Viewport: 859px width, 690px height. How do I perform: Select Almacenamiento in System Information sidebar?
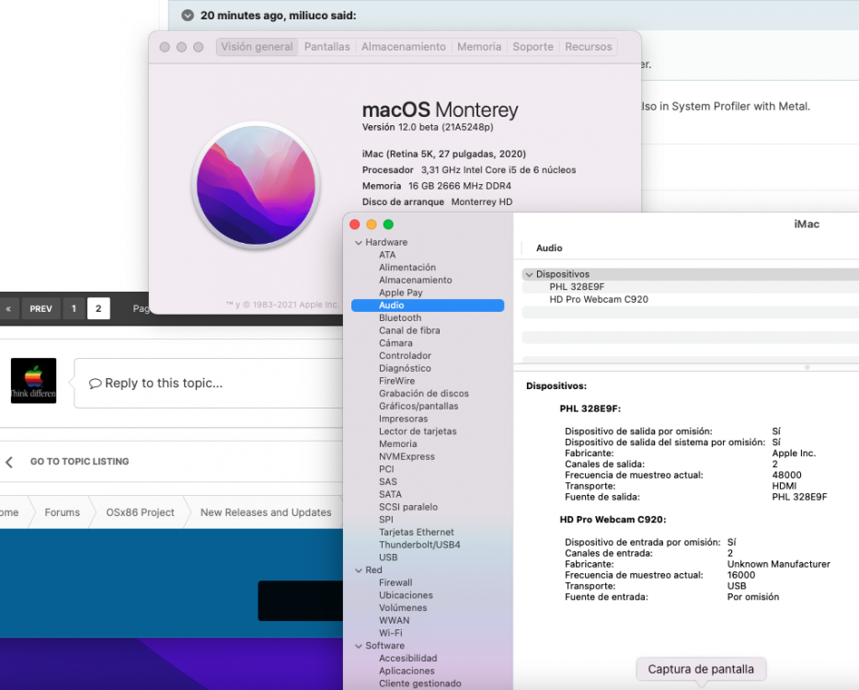click(416, 280)
